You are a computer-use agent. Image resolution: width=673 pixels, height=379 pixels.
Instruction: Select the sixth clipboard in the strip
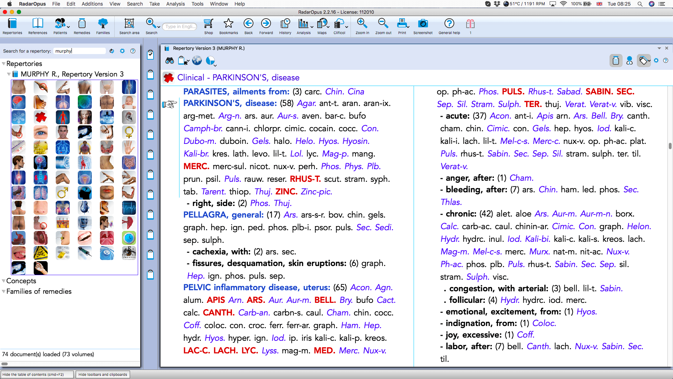150,154
